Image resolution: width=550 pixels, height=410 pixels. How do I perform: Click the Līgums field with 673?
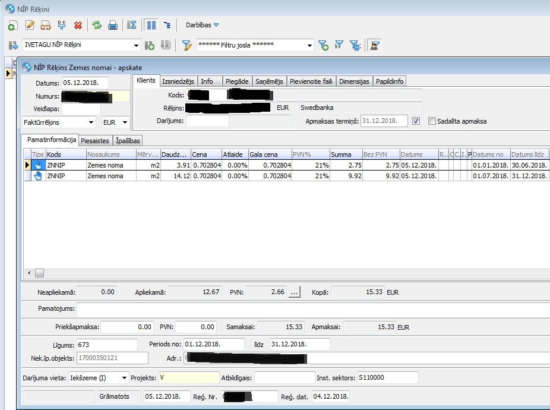107,345
